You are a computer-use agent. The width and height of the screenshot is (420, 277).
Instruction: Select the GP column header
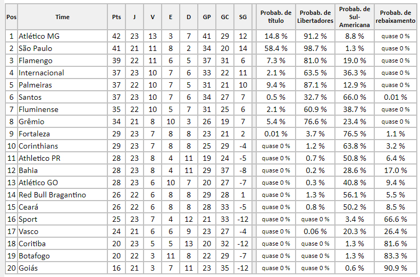click(x=206, y=17)
